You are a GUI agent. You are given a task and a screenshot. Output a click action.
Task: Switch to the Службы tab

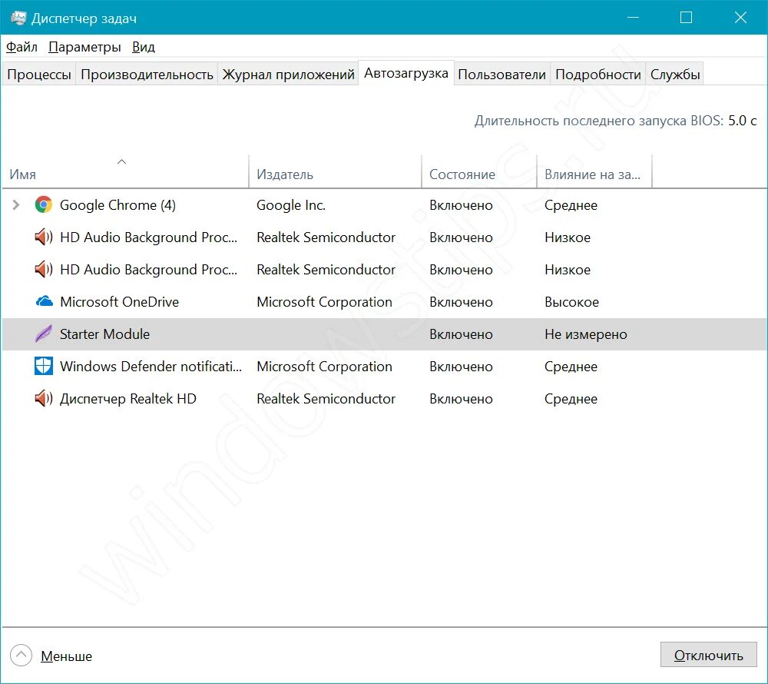click(x=675, y=75)
